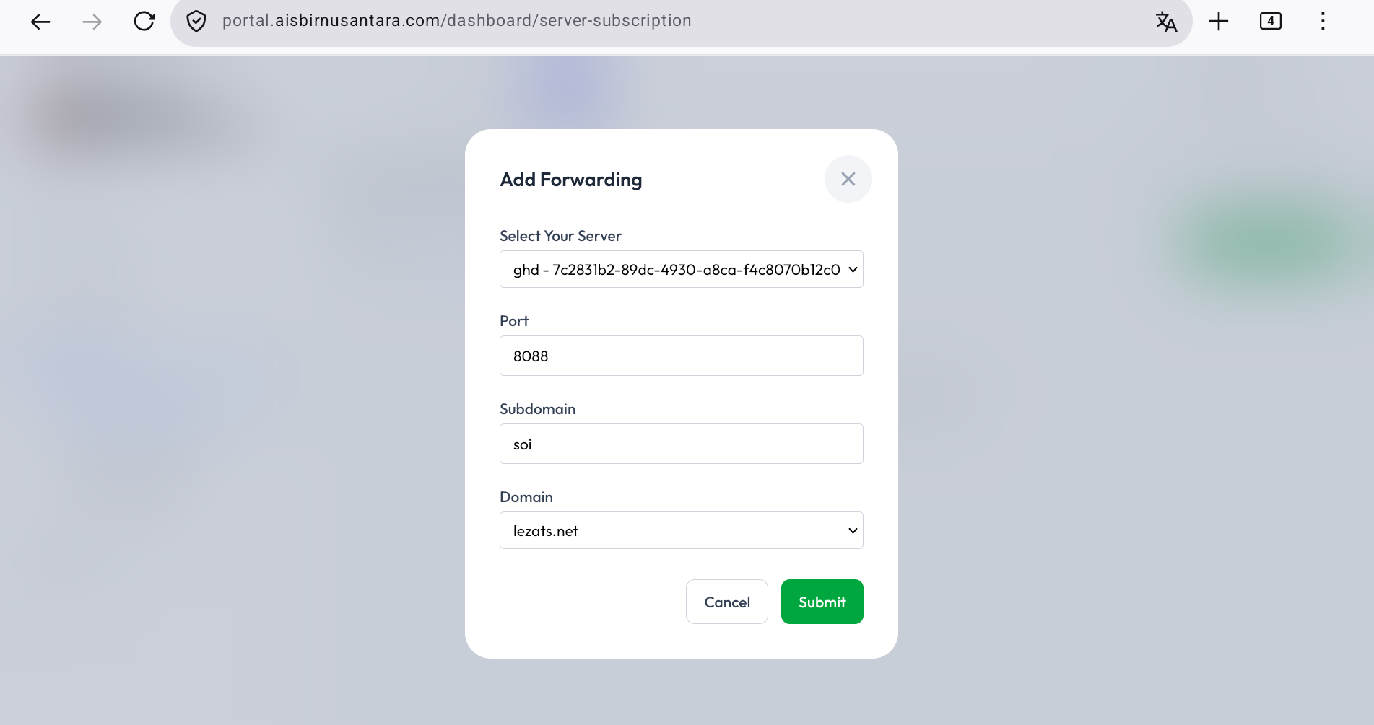Open a new browser tab
1374x725 pixels.
[x=1219, y=22]
